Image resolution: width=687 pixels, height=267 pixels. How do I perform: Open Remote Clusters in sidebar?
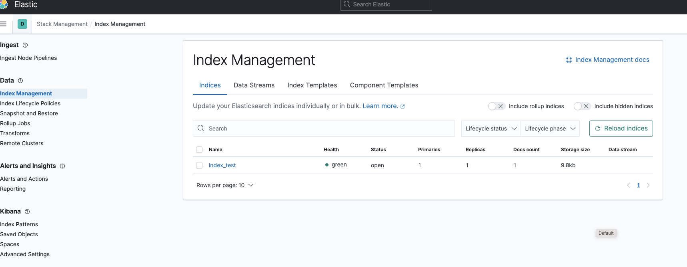point(22,143)
